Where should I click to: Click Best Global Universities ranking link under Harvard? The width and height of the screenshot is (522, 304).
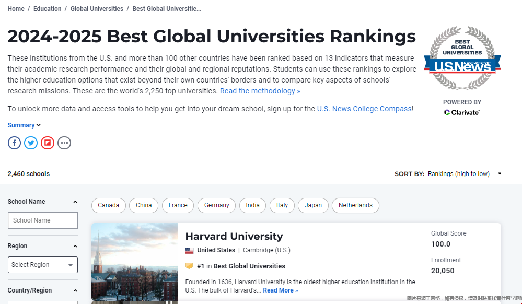pos(249,266)
